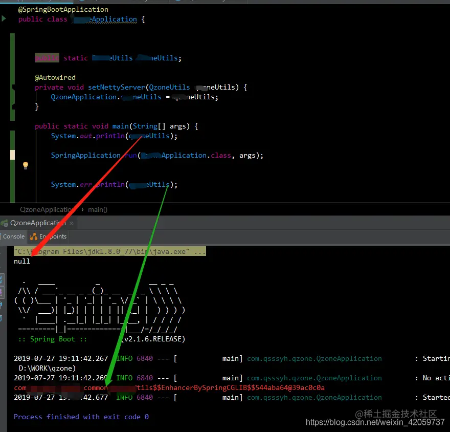The height and width of the screenshot is (432, 450).
Task: Open QzoneApplication logger link on the Started line
Action: coord(314,398)
